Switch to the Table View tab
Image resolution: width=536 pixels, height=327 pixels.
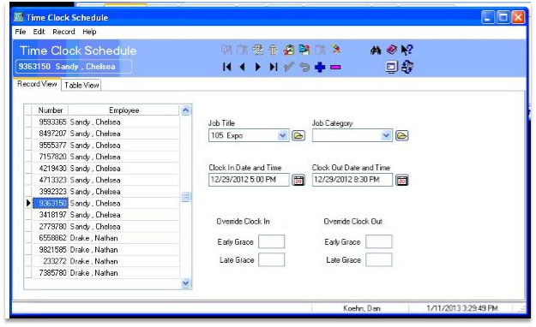point(81,85)
